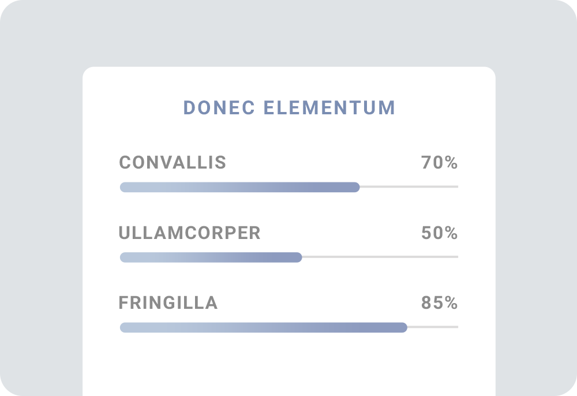This screenshot has width=577, height=396.
Task: Click the filled portion of the Convallis bar
Action: coord(239,187)
